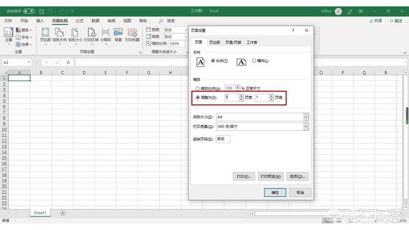Click the Page Setup group dialog launcher
Viewport: 409px width, 230px height.
click(140, 52)
